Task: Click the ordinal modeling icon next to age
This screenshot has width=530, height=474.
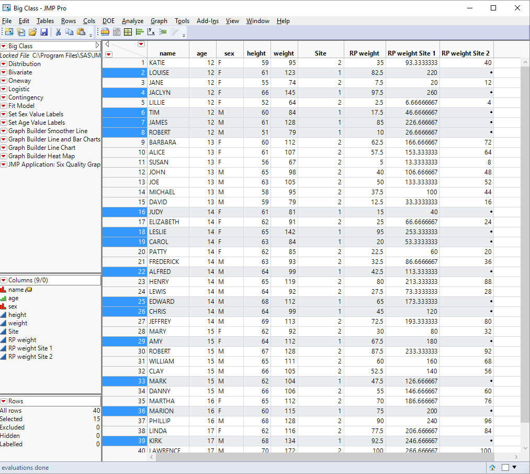Action: [4, 298]
